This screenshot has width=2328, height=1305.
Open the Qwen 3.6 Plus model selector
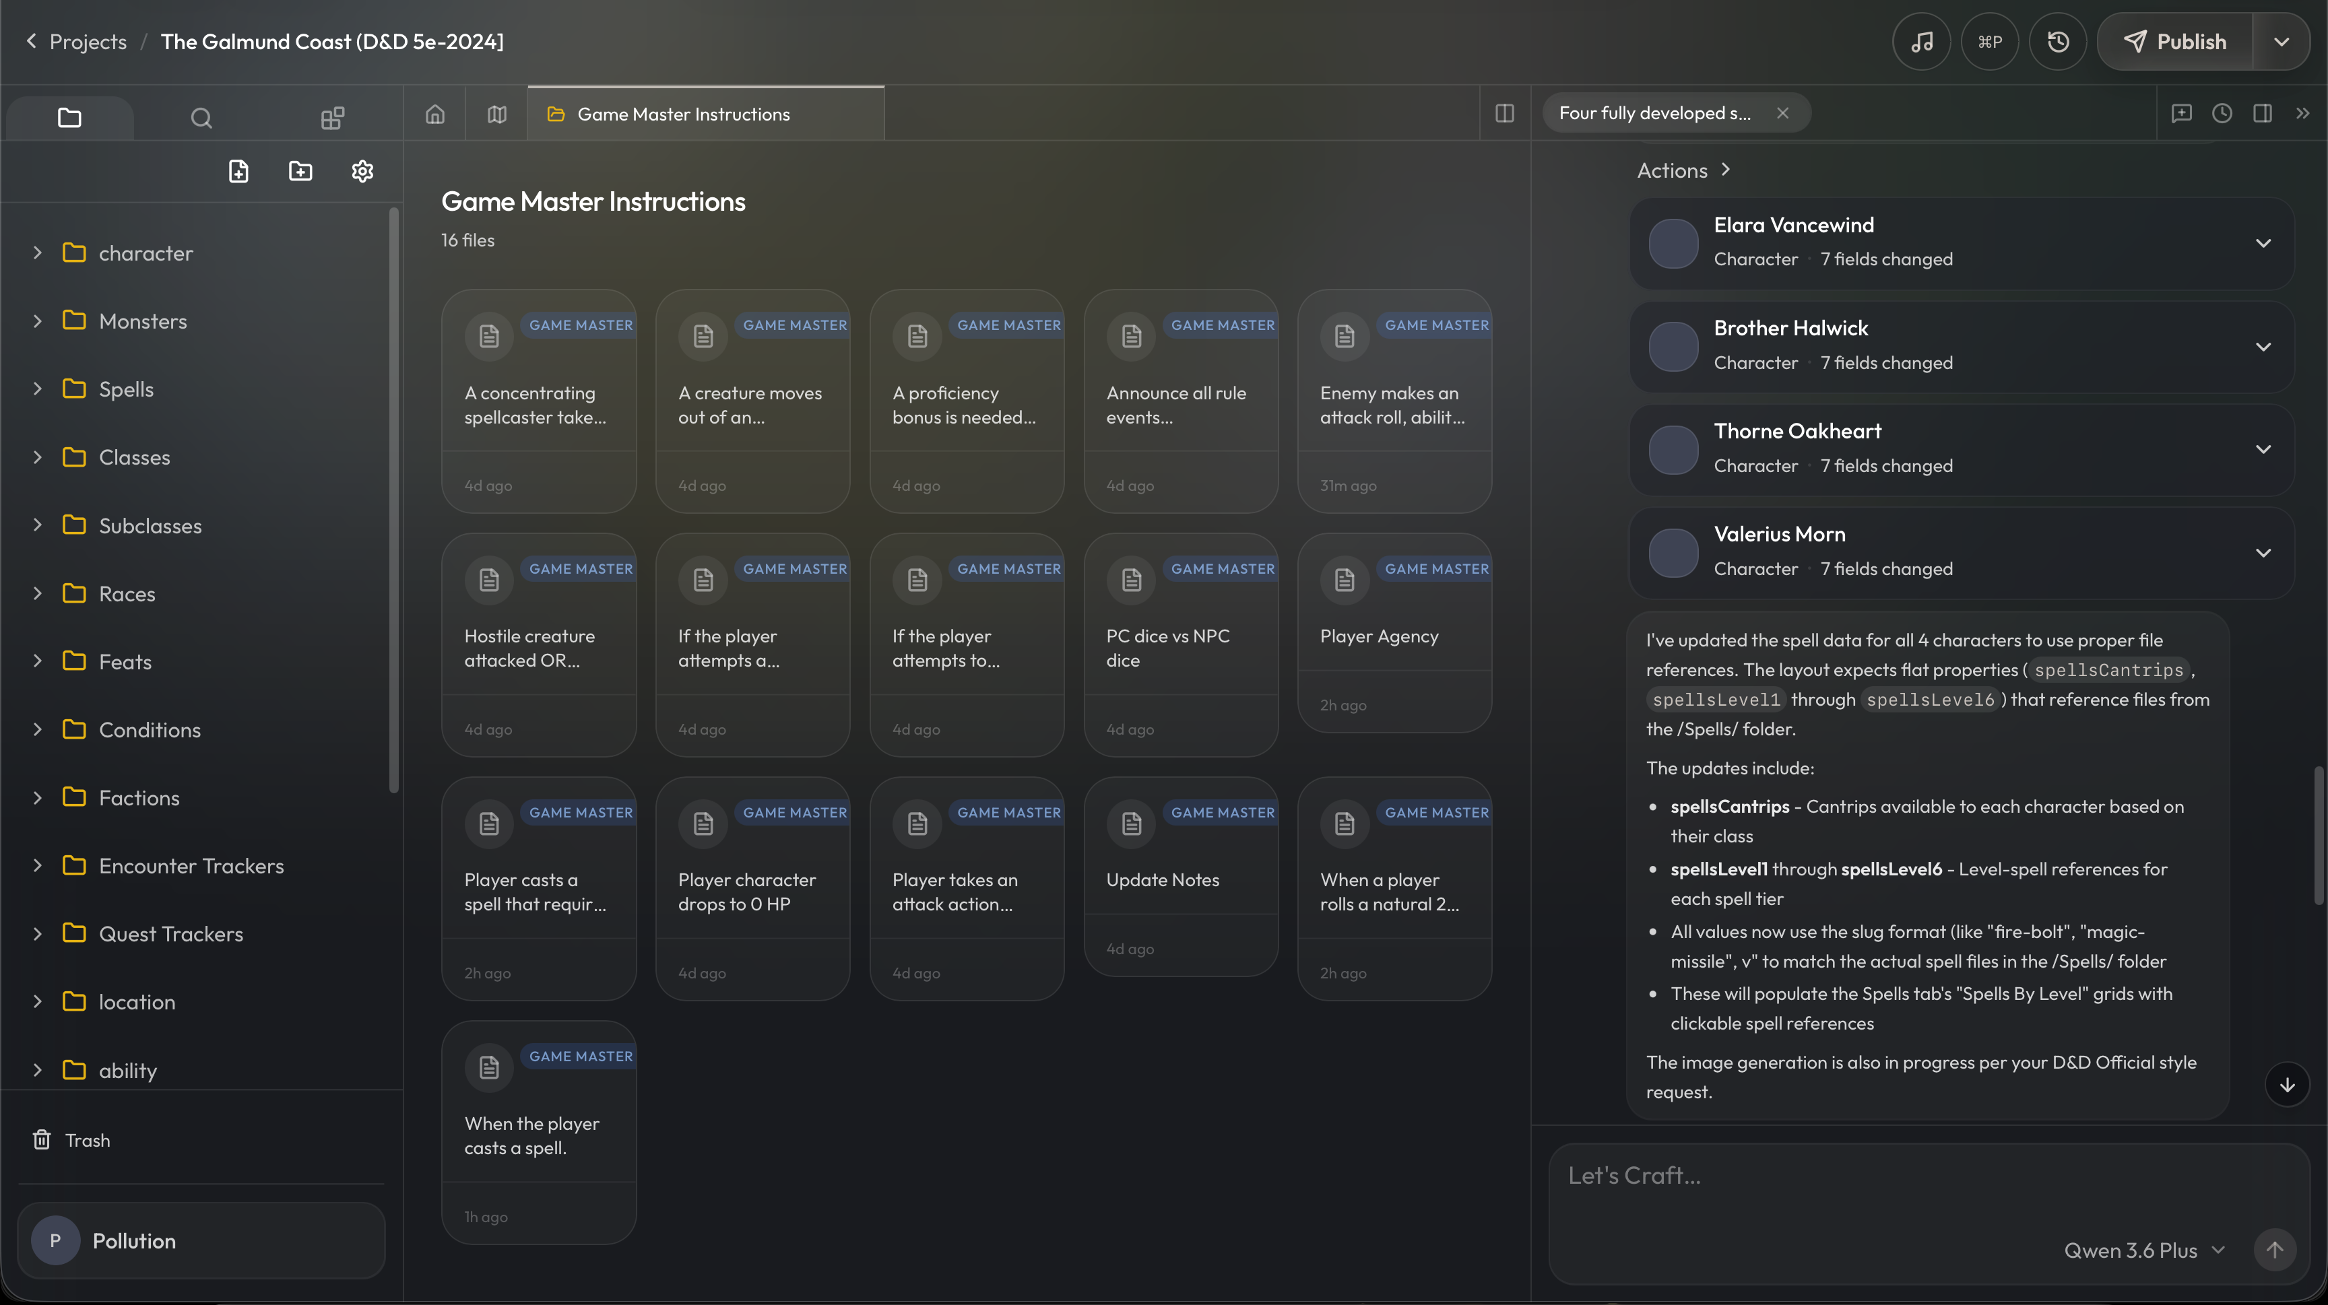click(2143, 1250)
